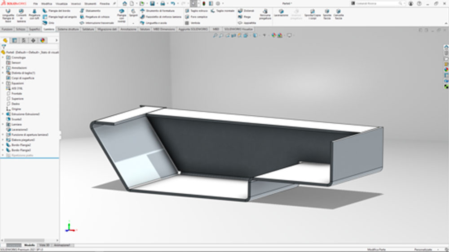Click the Flangia tagli ad angolo tool

click(60, 17)
